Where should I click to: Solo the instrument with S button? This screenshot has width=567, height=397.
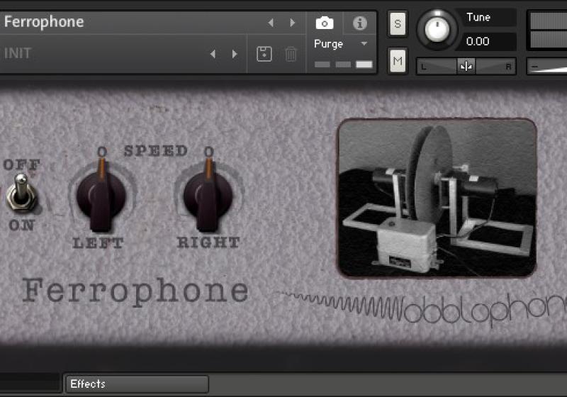tap(397, 23)
